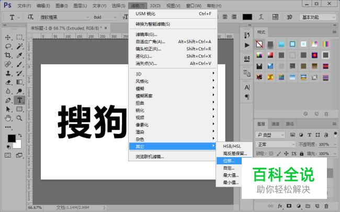Click the black text color swatch
Screen dimensions: 340x212
247,17
